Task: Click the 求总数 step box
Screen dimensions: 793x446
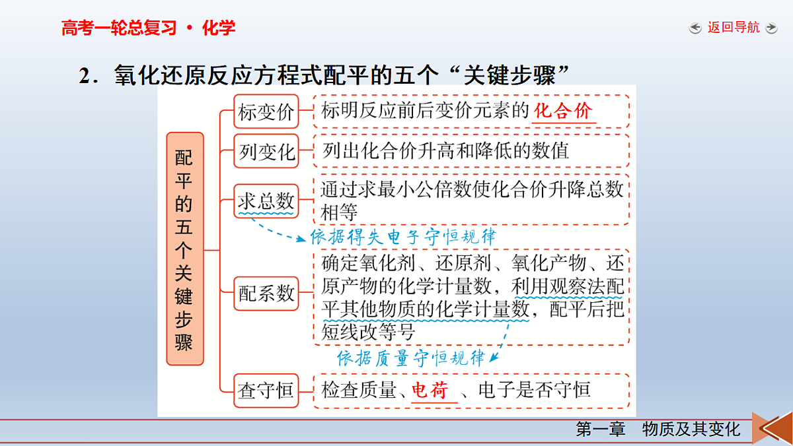Action: (266, 201)
